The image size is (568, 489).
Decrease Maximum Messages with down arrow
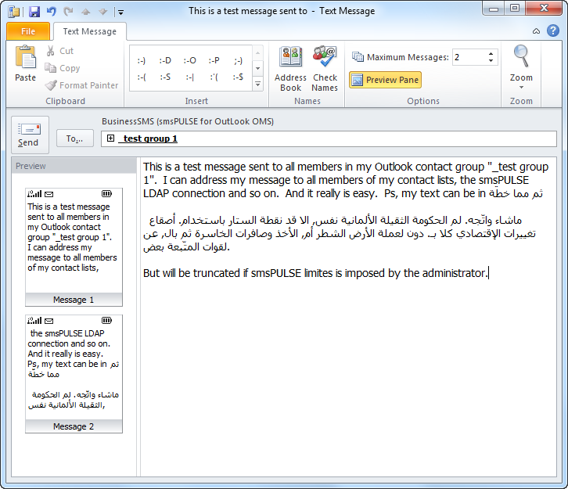click(491, 61)
